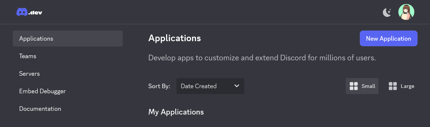Click the Applications page heading
This screenshot has height=127, width=430.
(175, 38)
